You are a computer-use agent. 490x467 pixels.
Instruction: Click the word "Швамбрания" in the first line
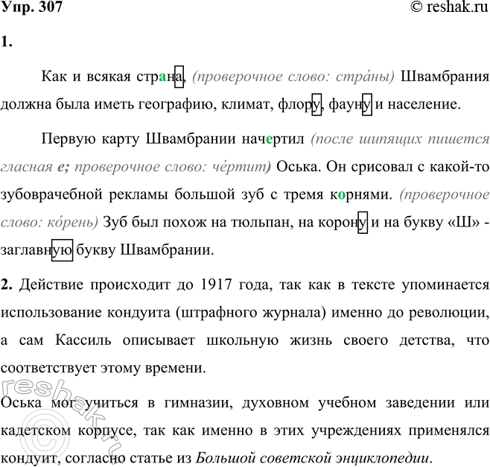click(445, 77)
